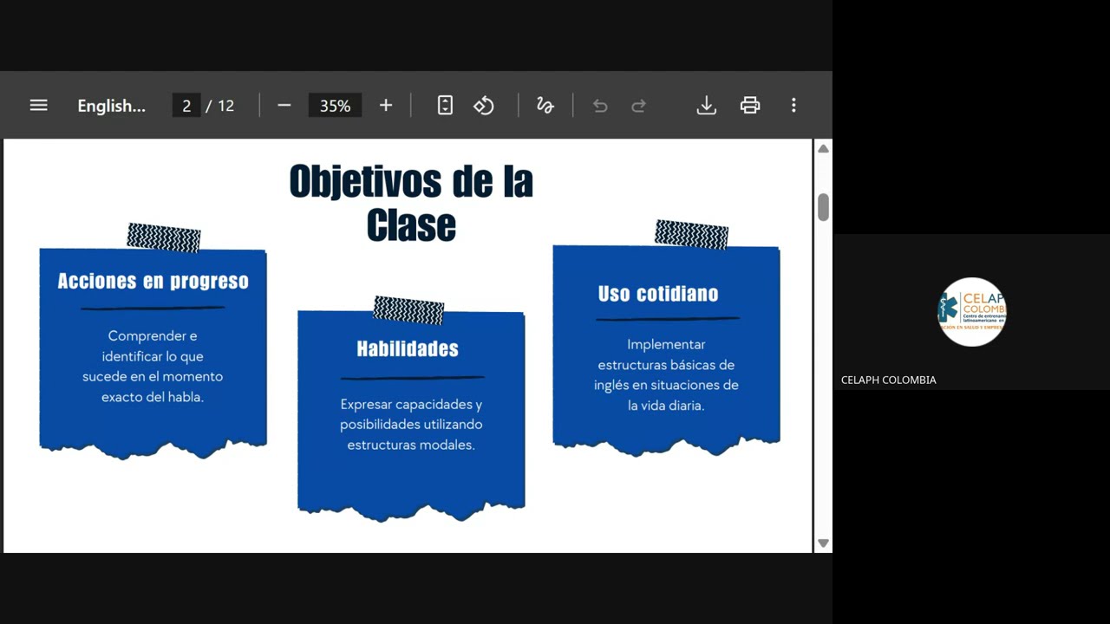
Task: Open the PDF sidebar hamburger menu
Action: [x=38, y=105]
